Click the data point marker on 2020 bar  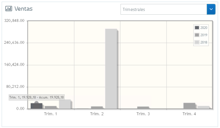(37, 103)
